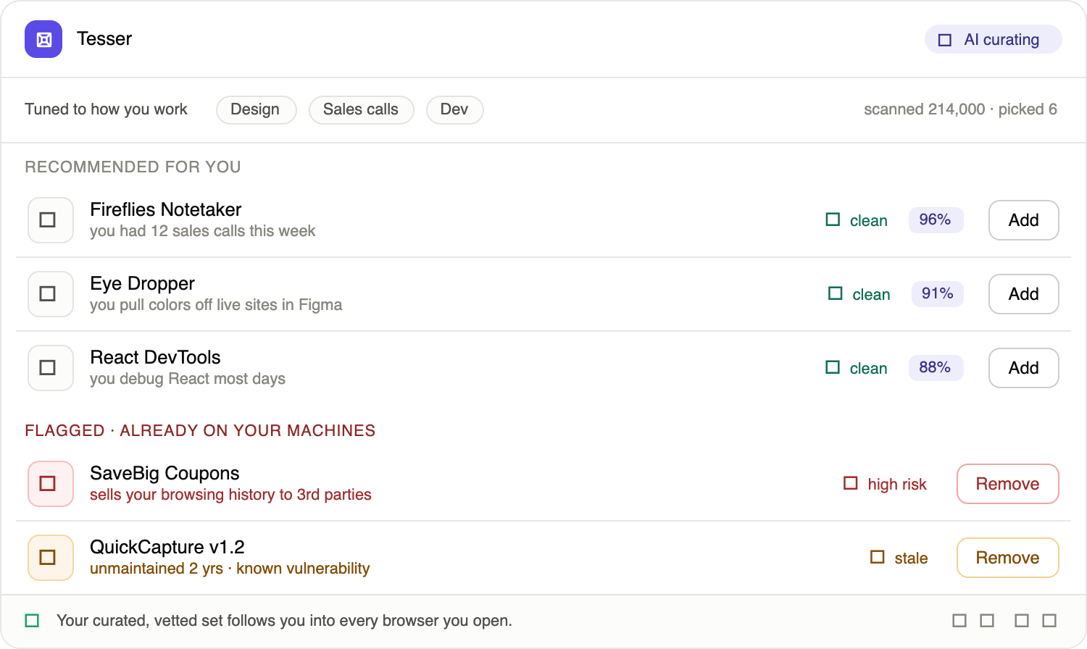Select the Sales calls filter chip
Viewport: 1087px width, 649px height.
click(361, 110)
